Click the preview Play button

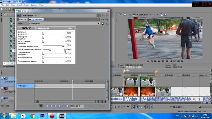pyautogui.click(x=159, y=61)
